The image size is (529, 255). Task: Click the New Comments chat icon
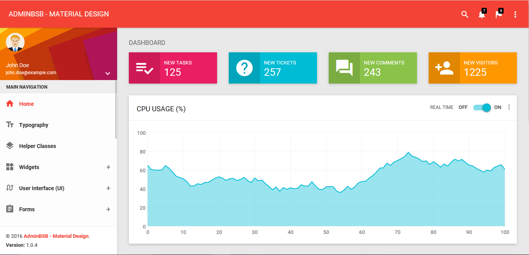344,68
